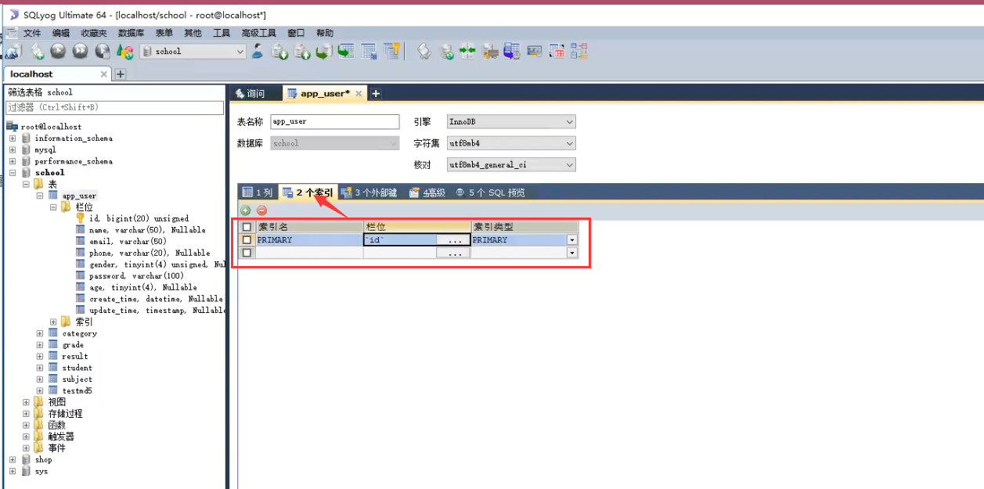This screenshot has height=489, width=984.
Task: Open the utf8mb4_general_ci collation dropdown
Action: click(569, 165)
